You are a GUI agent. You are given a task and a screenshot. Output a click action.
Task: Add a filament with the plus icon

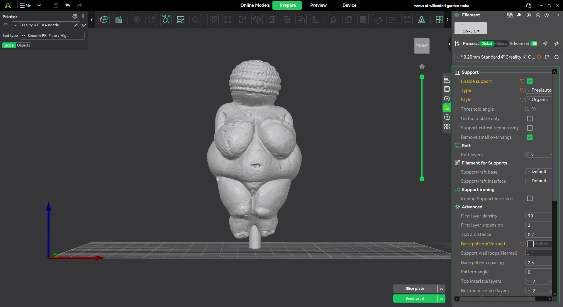(529, 15)
